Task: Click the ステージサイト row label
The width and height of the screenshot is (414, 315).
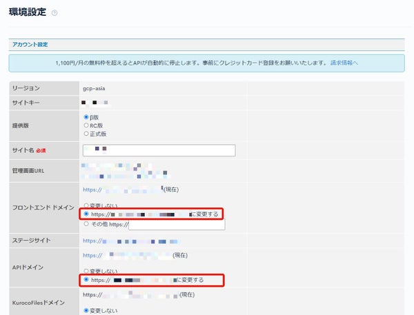Action: click(31, 241)
